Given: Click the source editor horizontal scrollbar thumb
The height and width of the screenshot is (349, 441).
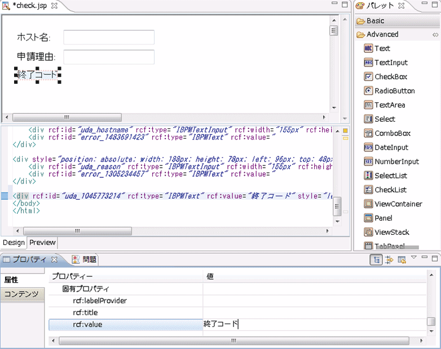Looking at the screenshot, I should pyautogui.click(x=77, y=231).
